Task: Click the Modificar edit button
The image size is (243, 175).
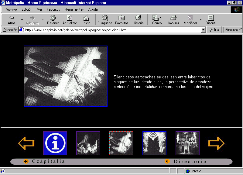Action: (190, 20)
